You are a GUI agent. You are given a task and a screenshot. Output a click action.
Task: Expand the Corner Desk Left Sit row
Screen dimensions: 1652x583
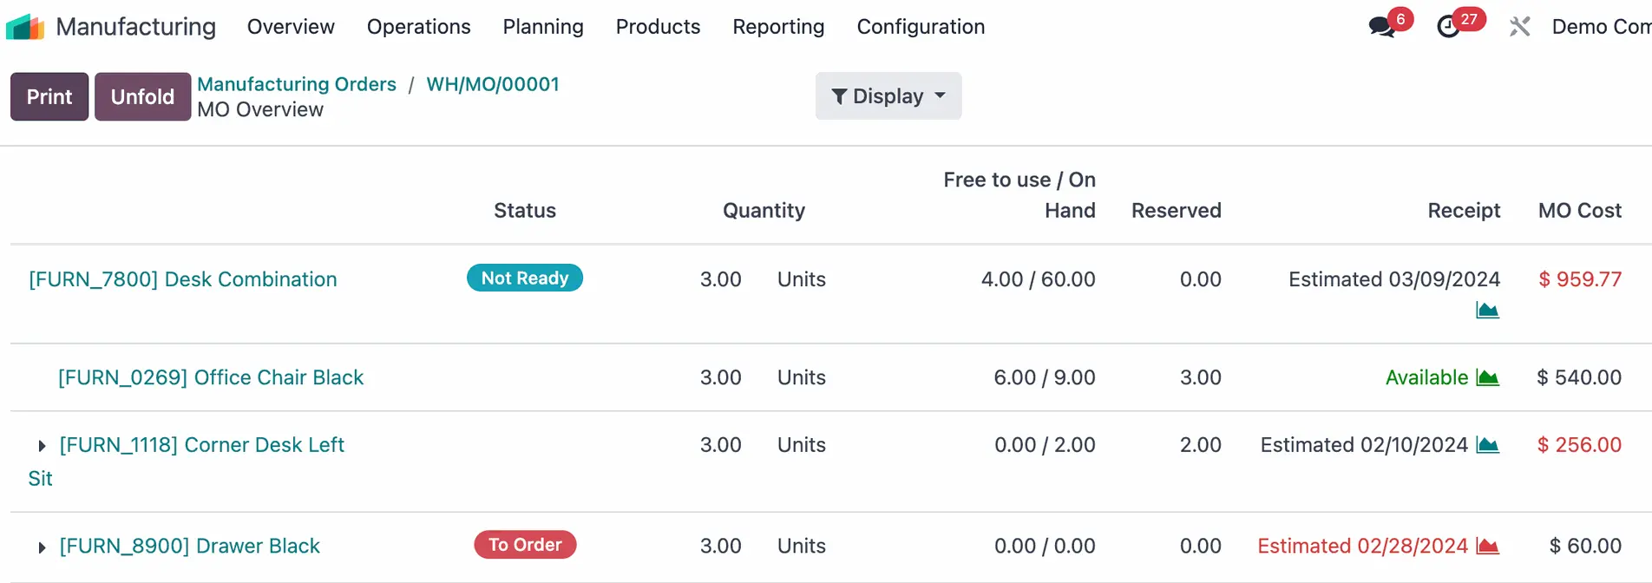click(42, 446)
